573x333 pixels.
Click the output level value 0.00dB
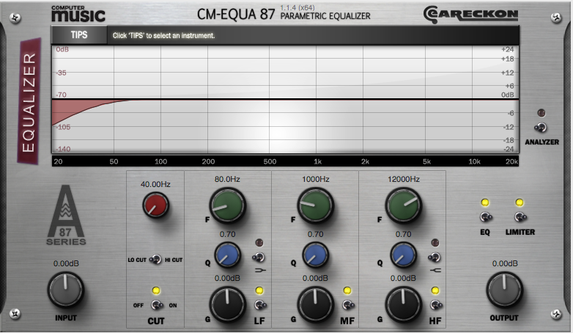point(505,263)
